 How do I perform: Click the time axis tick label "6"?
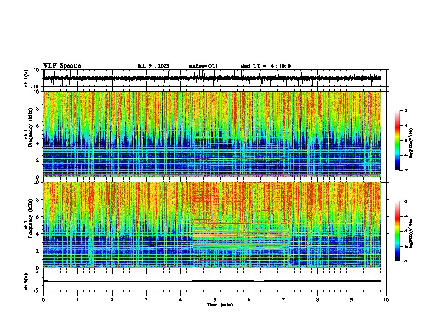[249, 300]
